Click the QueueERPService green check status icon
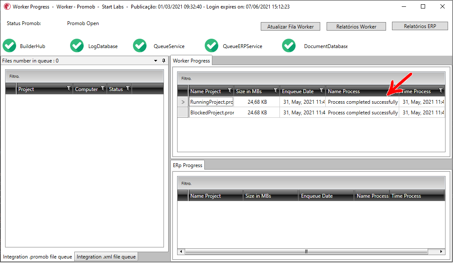The image size is (454, 264). pos(211,46)
